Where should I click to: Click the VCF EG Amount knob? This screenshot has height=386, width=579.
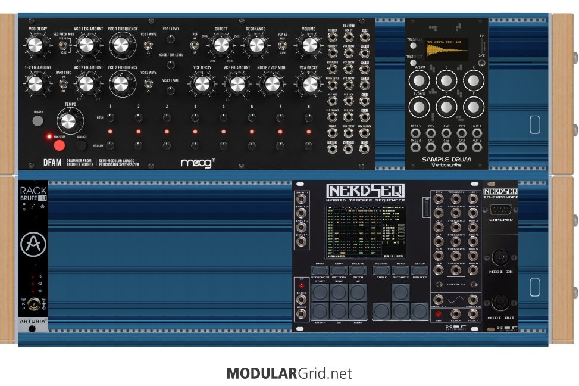[237, 84]
